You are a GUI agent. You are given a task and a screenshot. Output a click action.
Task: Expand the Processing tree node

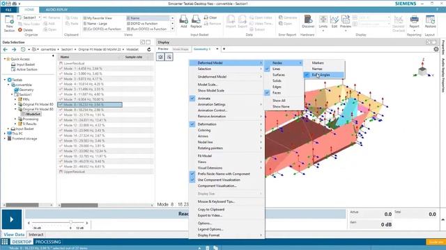tap(15, 119)
